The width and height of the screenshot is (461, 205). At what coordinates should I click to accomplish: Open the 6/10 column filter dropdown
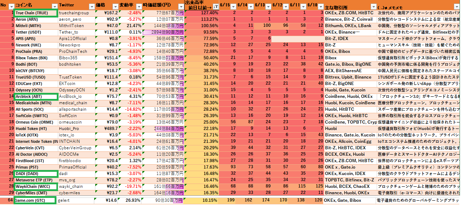[320, 6]
